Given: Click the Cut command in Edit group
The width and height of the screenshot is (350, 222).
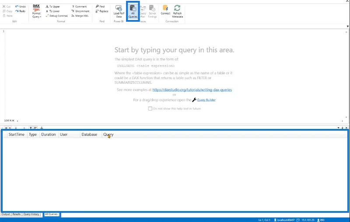Looking at the screenshot, I should click(7, 7).
